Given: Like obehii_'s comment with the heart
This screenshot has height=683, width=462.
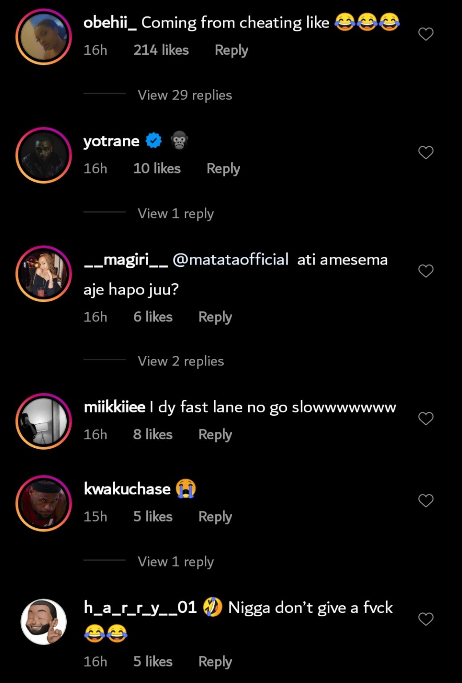Looking at the screenshot, I should pyautogui.click(x=426, y=34).
